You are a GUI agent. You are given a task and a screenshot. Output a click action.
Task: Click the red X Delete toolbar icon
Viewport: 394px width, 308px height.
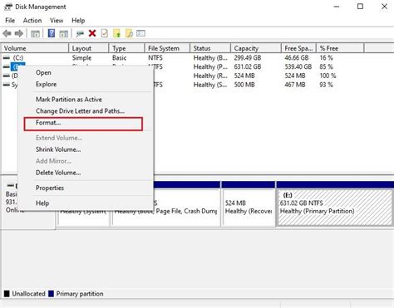coord(92,33)
